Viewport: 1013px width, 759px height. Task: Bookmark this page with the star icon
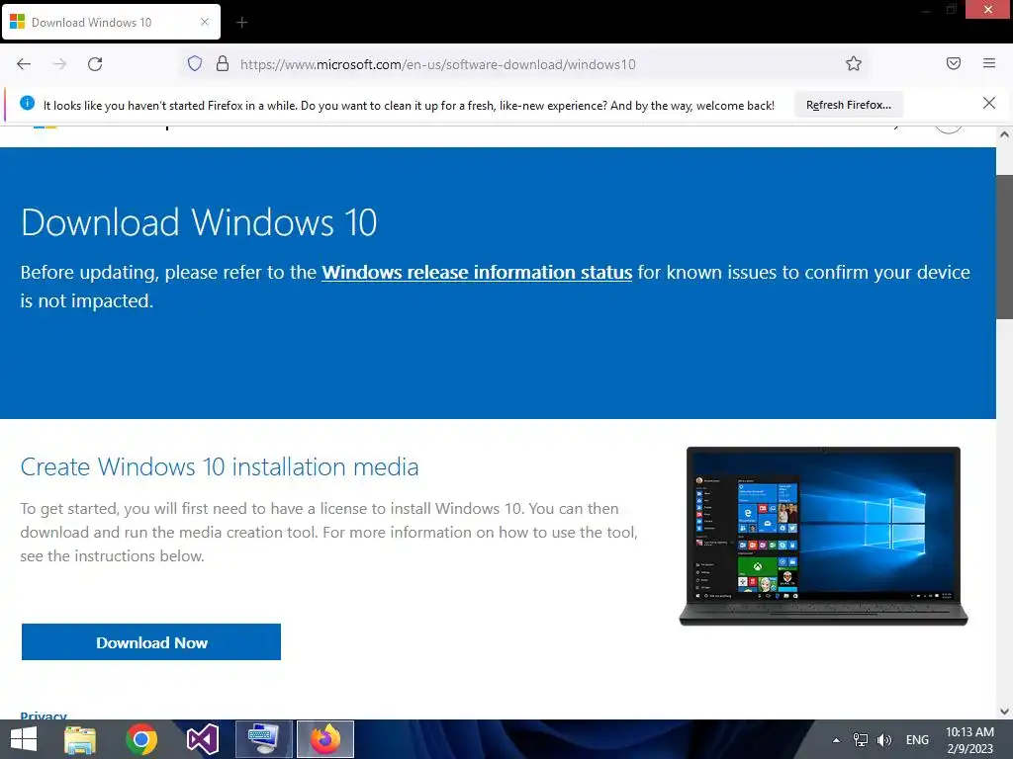[854, 63]
